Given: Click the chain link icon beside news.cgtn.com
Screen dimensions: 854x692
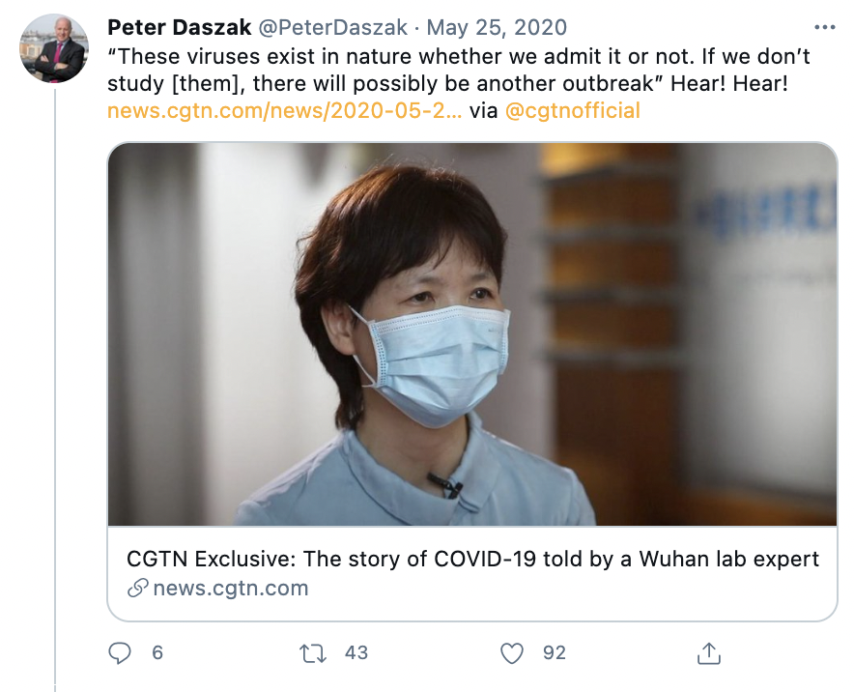Looking at the screenshot, I should pos(137,588).
